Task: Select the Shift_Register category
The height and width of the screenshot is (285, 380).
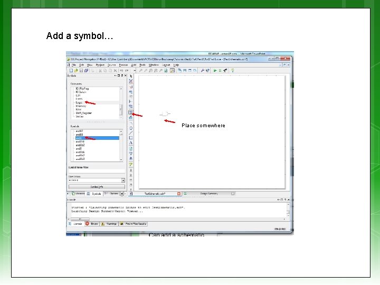Action: (x=83, y=113)
